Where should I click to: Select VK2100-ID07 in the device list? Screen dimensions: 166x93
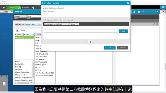click(25, 37)
